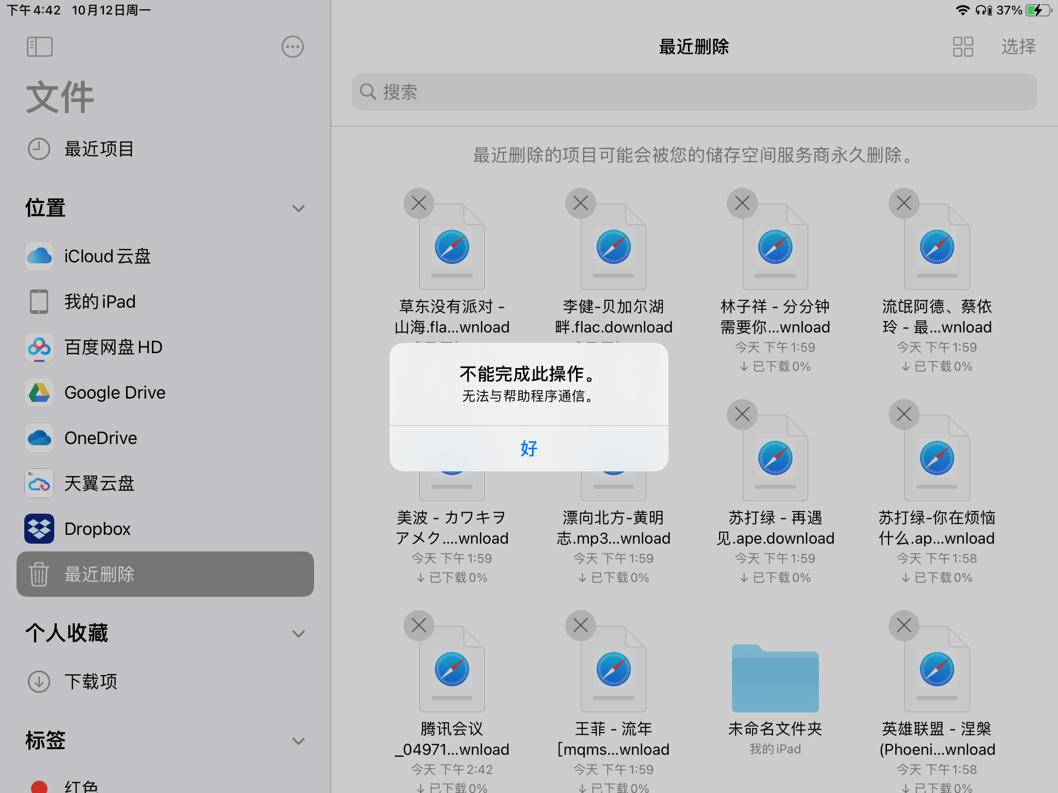Collapse the 位置 section

point(298,209)
